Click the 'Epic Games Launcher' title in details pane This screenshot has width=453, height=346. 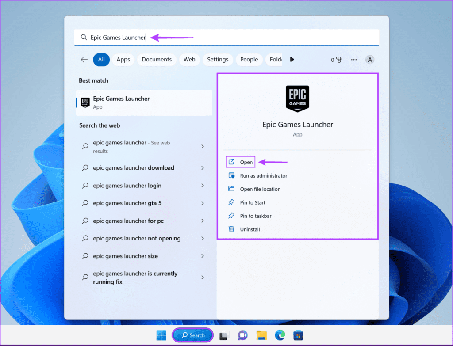298,125
